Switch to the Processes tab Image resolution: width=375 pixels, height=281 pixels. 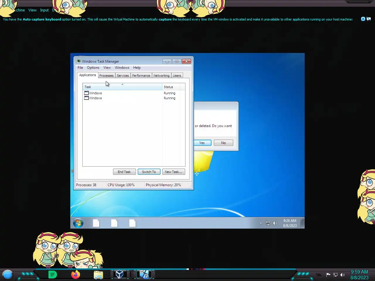[x=106, y=76]
